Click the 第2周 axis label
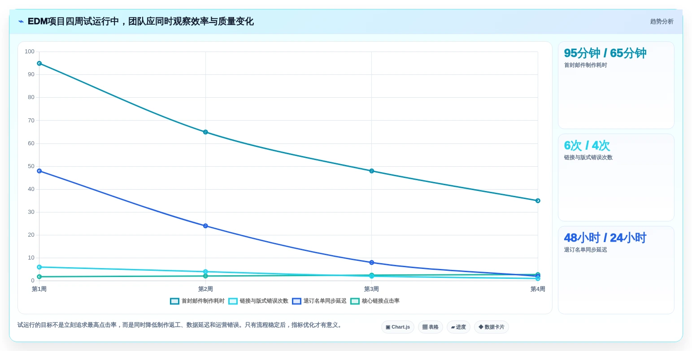692x351 pixels. [205, 289]
